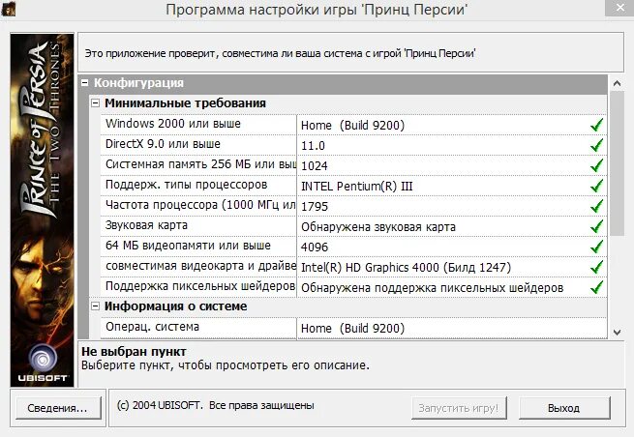Click the green checkmark for Windows 2000 row
This screenshot has width=634, height=437.
pos(597,125)
